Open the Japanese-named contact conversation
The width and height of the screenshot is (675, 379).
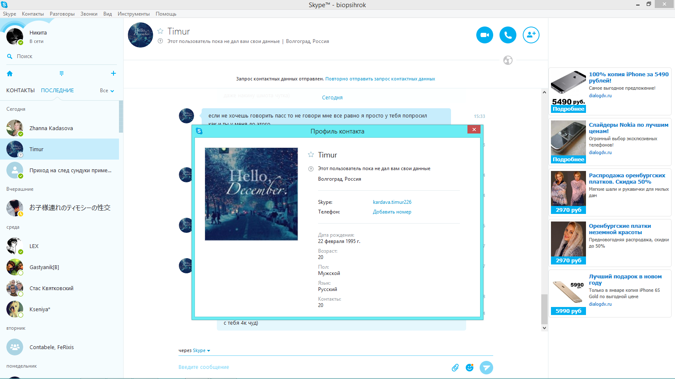(x=59, y=208)
